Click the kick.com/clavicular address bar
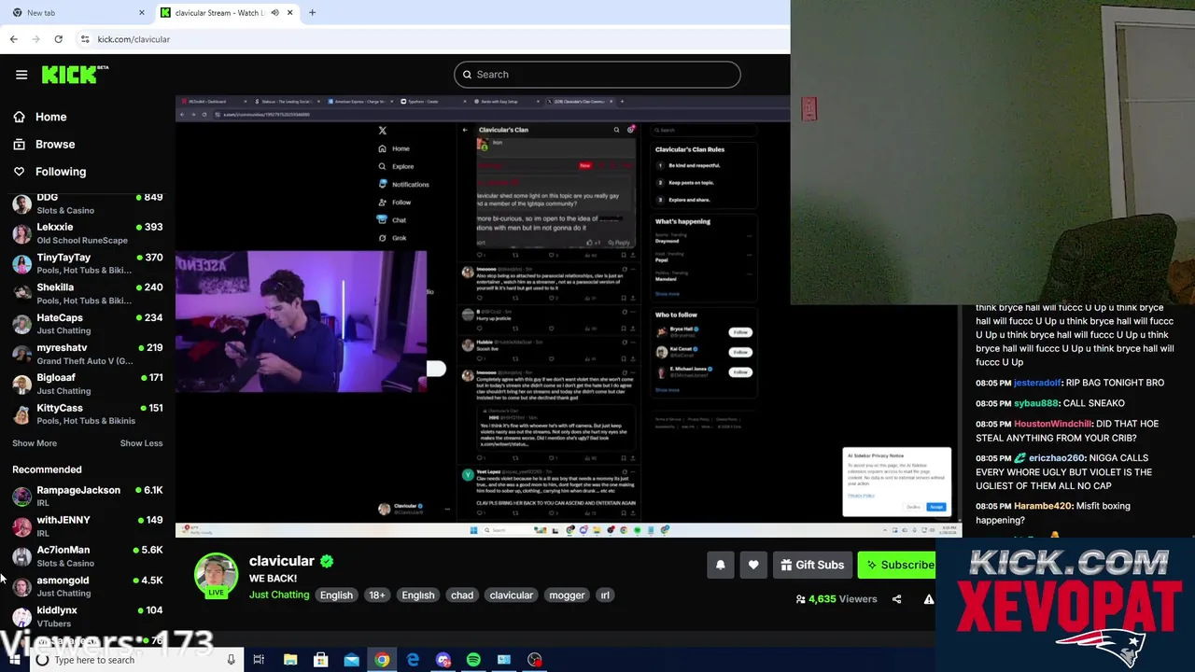1195x672 pixels. [134, 39]
